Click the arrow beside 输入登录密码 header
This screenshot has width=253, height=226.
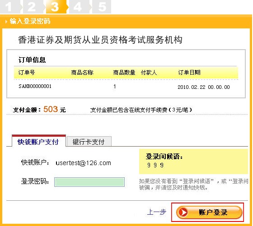(6, 21)
